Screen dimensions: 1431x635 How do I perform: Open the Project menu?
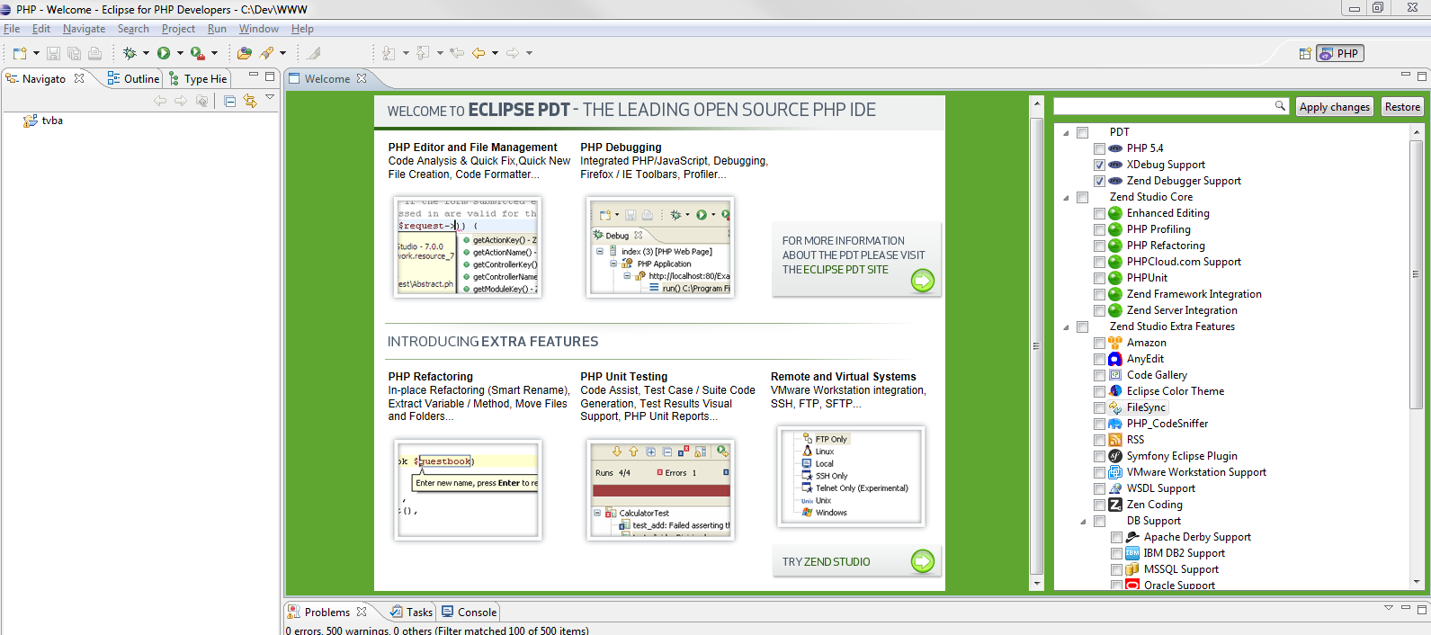178,29
